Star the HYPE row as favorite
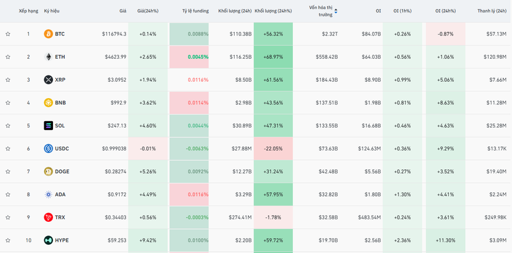The image size is (512, 253). coord(8,241)
